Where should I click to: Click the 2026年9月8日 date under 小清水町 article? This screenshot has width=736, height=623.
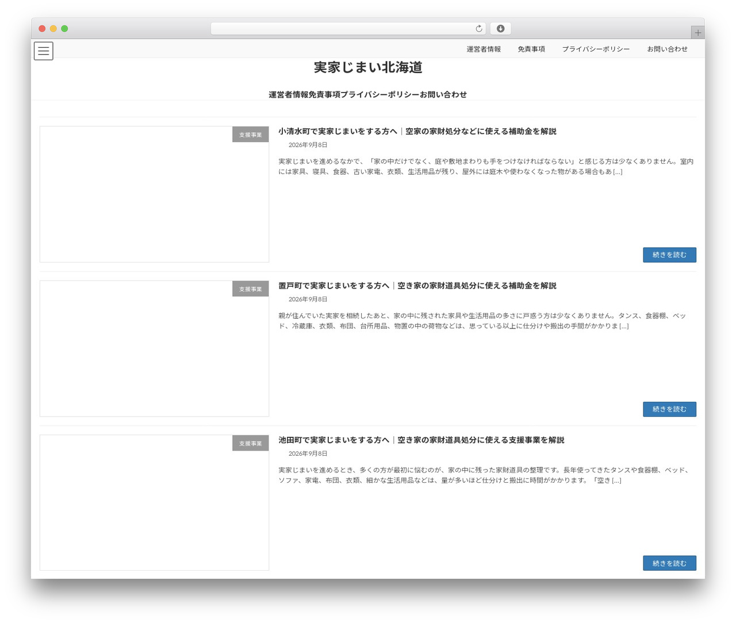[308, 145]
